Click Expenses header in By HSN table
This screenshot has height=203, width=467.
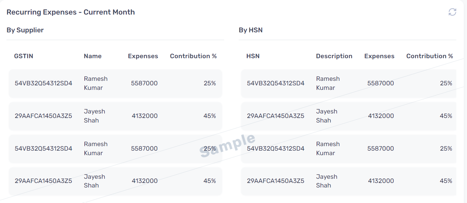tap(379, 56)
